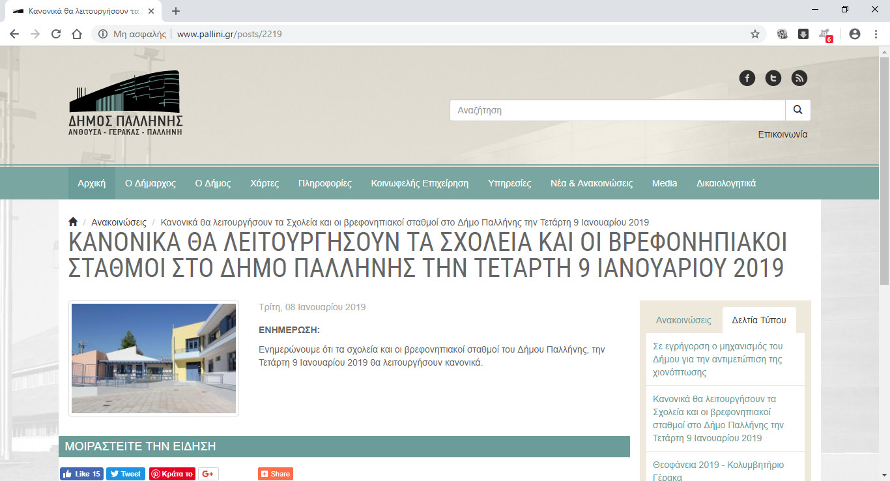Click the home icon in breadcrumb

click(73, 222)
